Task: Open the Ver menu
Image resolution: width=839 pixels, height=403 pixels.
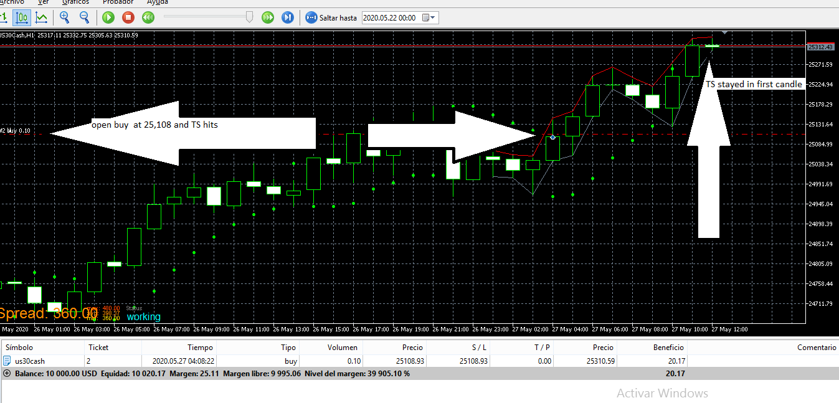Action: tap(42, 2)
